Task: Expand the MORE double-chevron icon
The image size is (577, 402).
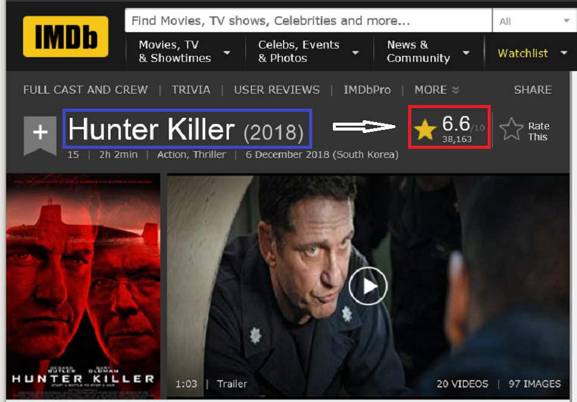Action: (x=456, y=90)
